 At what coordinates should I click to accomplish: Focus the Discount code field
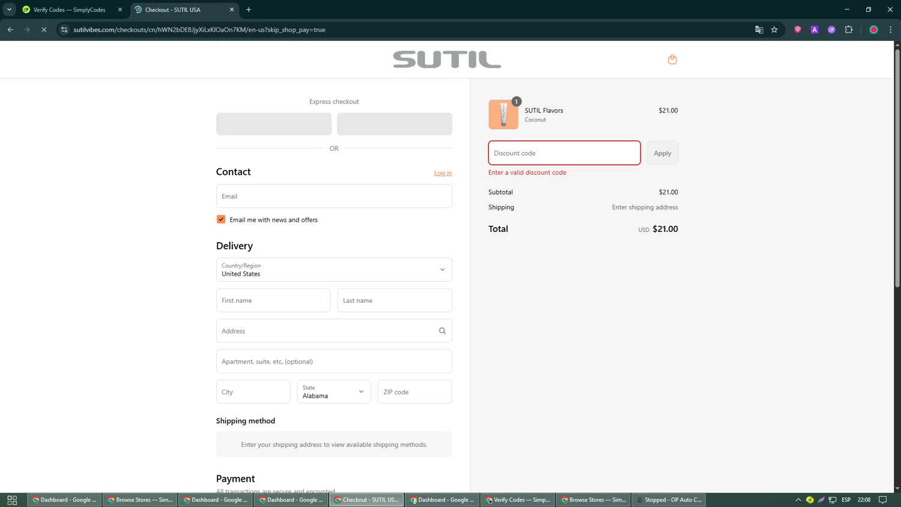[564, 153]
